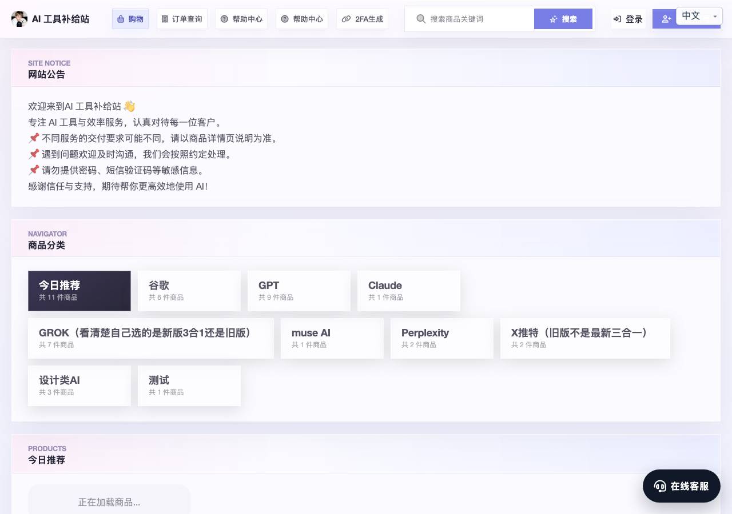732x514 pixels.
Task: Open the muse AI category
Action: point(332,338)
